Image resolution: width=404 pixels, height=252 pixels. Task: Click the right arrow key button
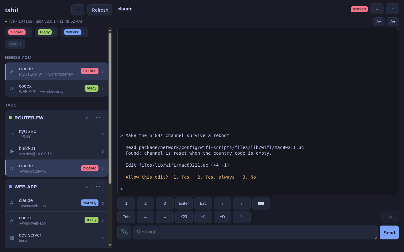pos(165,217)
